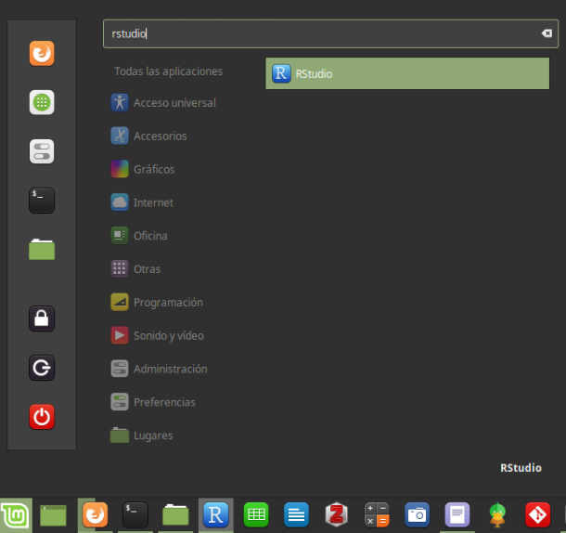The height and width of the screenshot is (533, 566).
Task: Launch the RStudio search result
Action: pyautogui.click(x=407, y=73)
